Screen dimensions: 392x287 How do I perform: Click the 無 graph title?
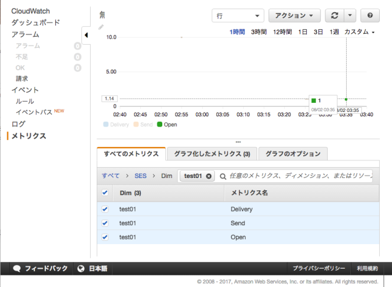(x=102, y=15)
